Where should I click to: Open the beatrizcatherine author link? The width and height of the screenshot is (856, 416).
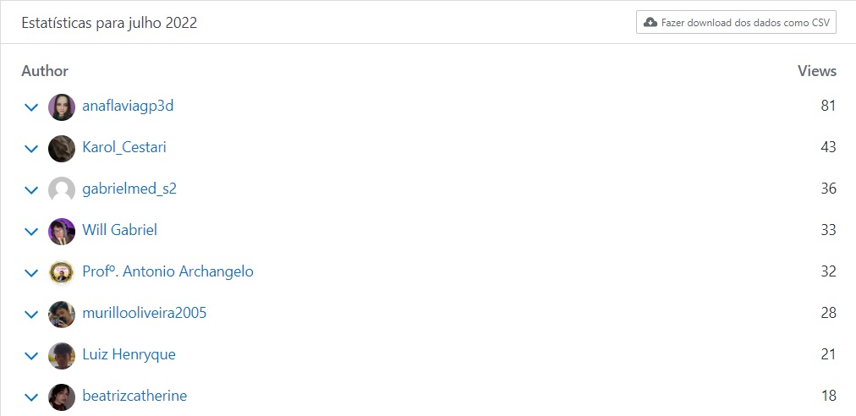pos(134,396)
